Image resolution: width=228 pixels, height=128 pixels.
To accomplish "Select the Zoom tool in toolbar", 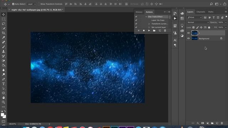I will click(x=4, y=102).
